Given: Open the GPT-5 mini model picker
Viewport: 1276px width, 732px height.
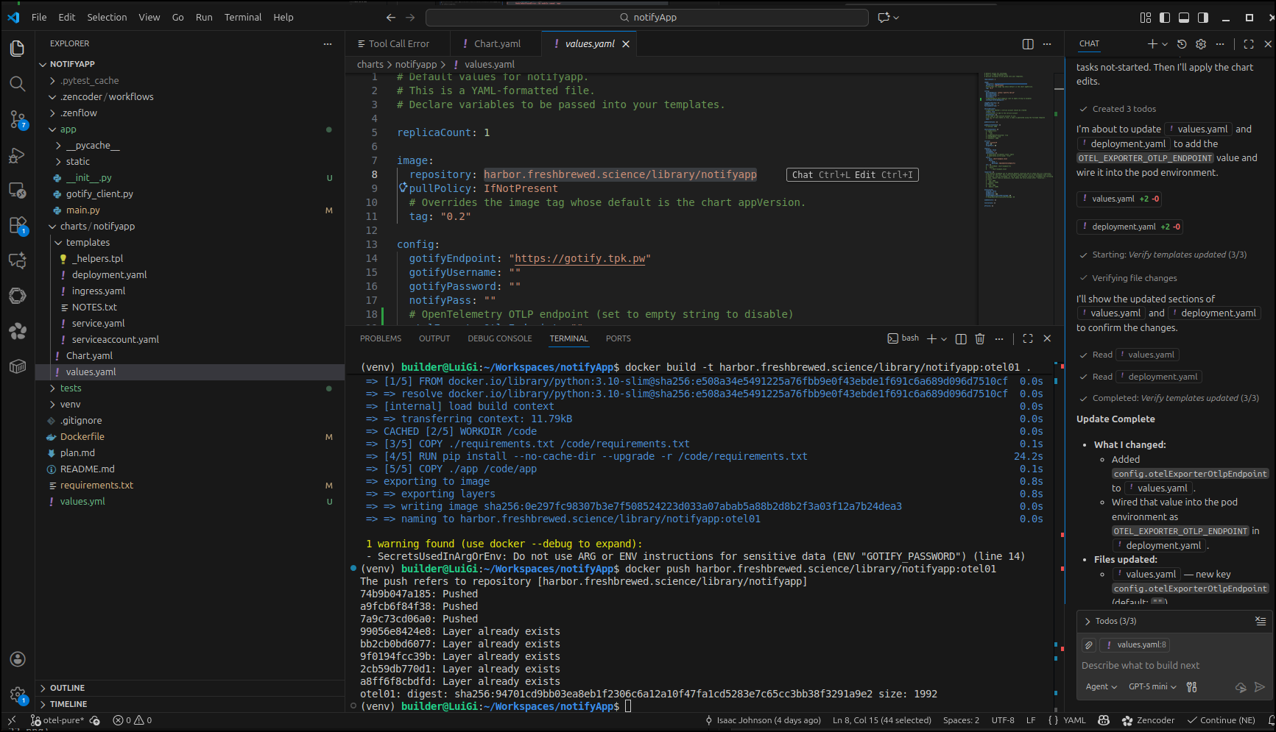Looking at the screenshot, I should (x=1152, y=686).
